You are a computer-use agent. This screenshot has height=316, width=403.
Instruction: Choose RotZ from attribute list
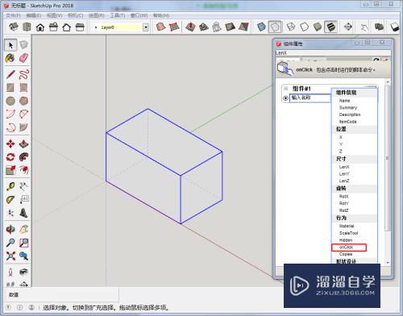343,210
